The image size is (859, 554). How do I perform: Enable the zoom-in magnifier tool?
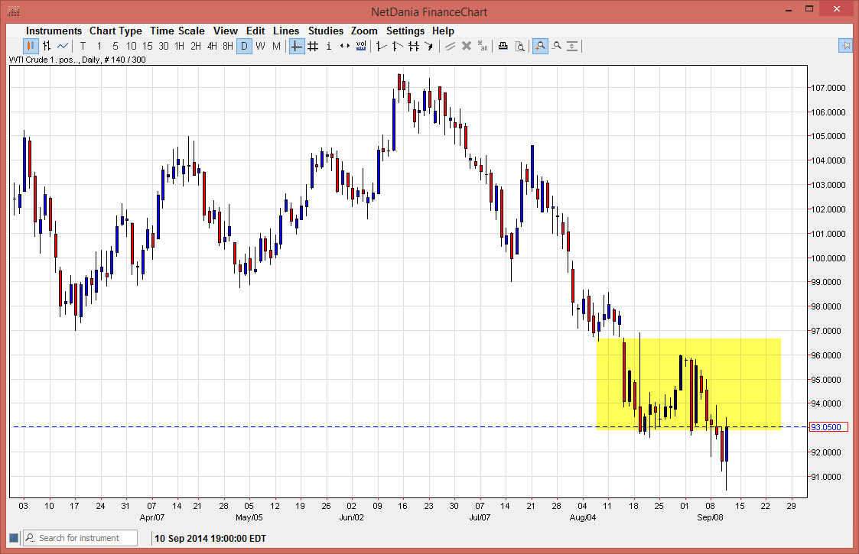click(540, 46)
